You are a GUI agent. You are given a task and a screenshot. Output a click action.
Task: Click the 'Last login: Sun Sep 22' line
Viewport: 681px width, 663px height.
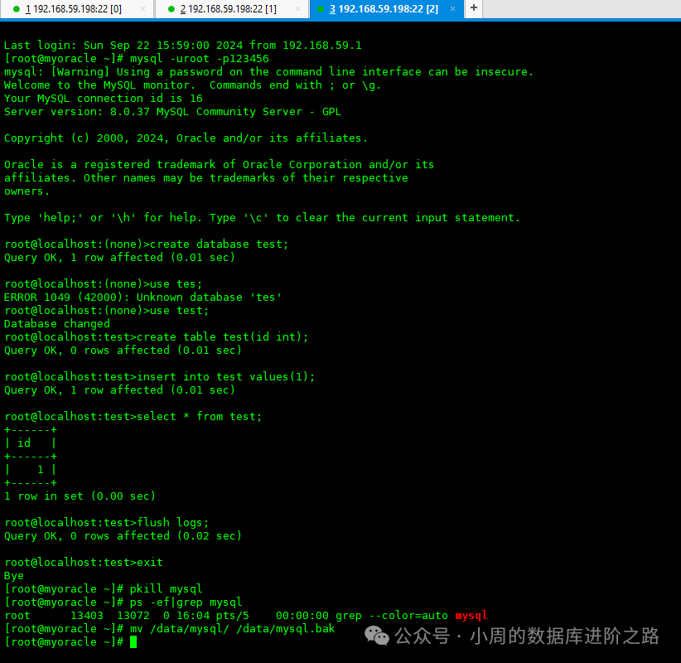pos(183,46)
